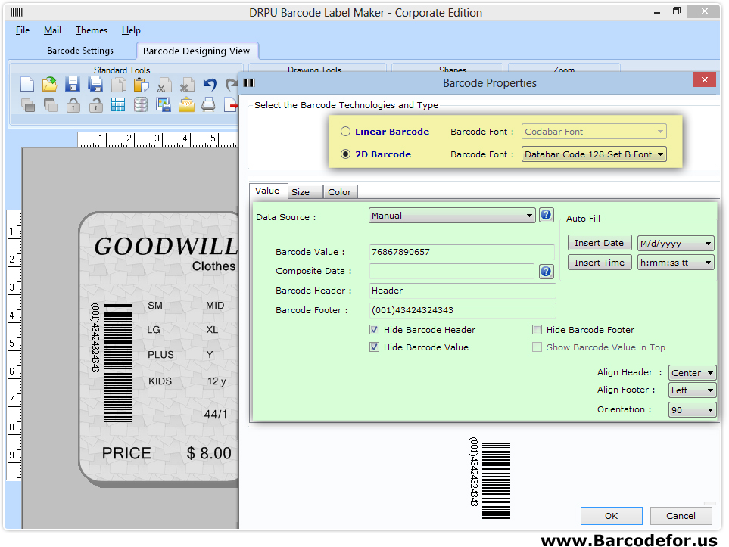Open the Themes menu
The height and width of the screenshot is (547, 729).
(92, 30)
